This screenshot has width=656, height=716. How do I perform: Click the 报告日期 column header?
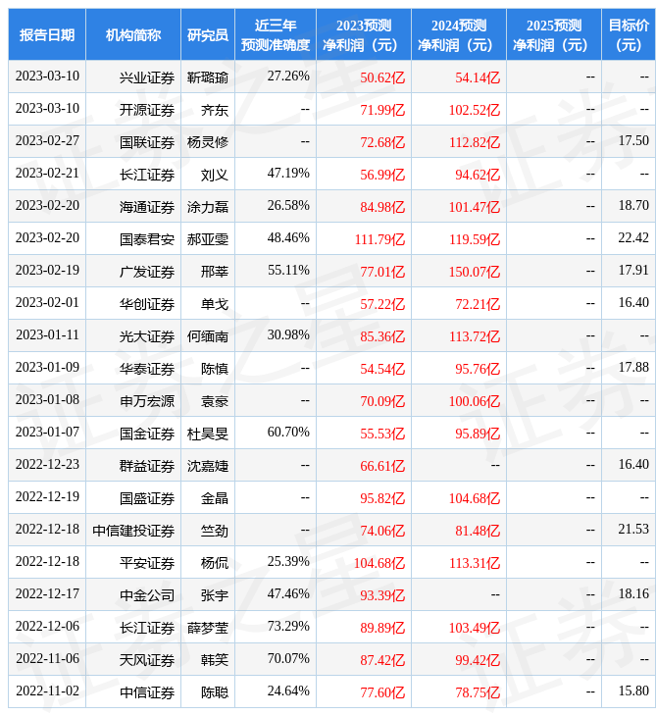click(47, 35)
